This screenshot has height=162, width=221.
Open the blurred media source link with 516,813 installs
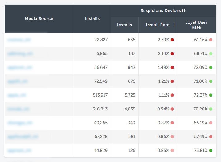pos(18,109)
